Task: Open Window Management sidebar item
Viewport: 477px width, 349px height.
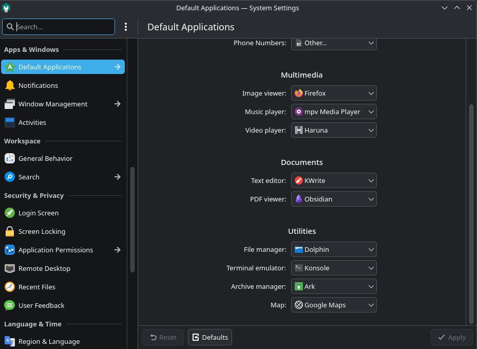Action: point(63,104)
